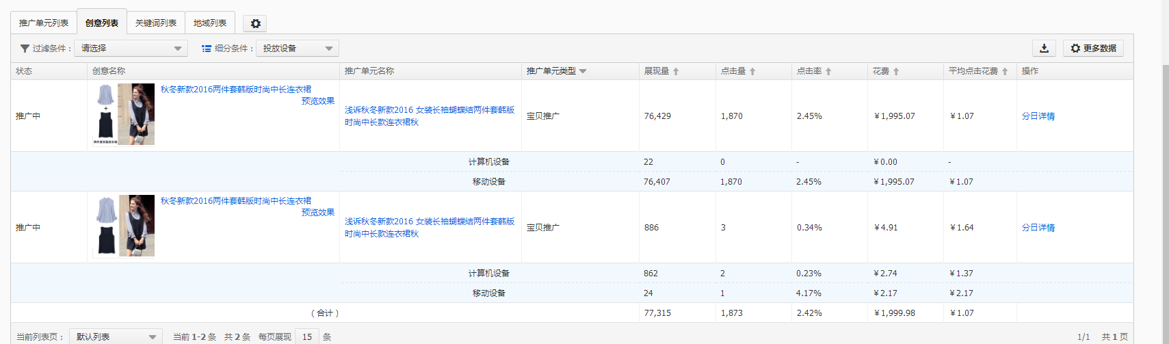Click 计算机设备 label with 862 impressions

(489, 274)
